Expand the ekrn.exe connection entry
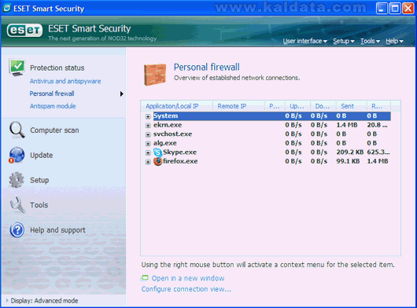 148,126
